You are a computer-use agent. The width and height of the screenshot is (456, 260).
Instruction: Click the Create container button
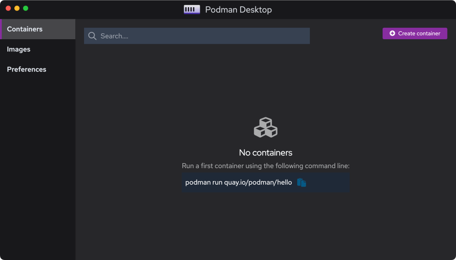[415, 33]
